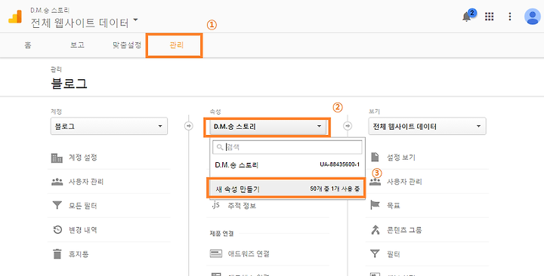The height and width of the screenshot is (276, 544).
Task: Click the user account avatar
Action: pos(533,17)
